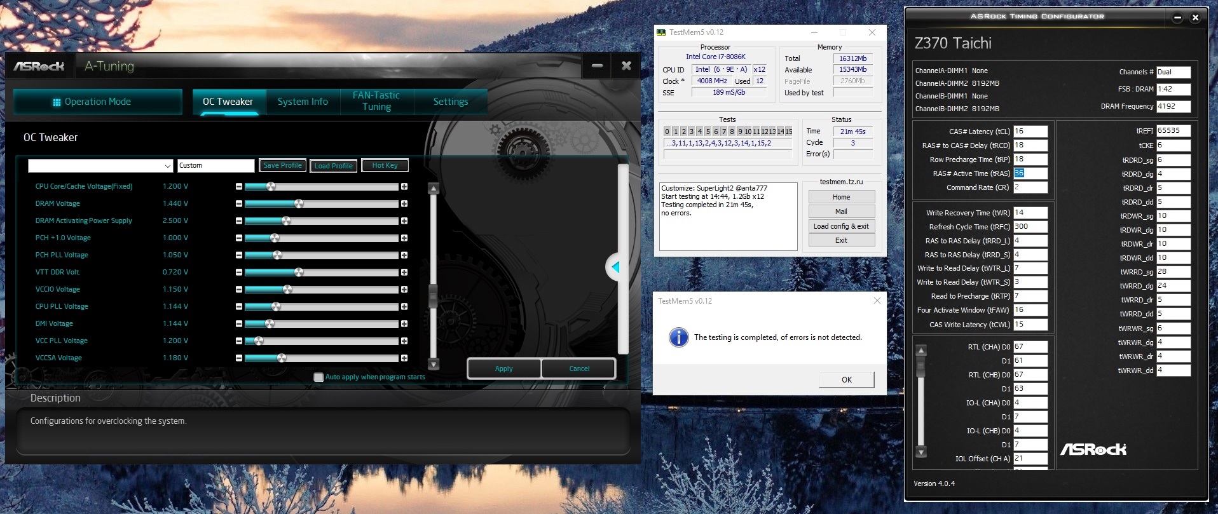This screenshot has width=1218, height=514.
Task: Decrease PCH +1.0 Voltage minus icon
Action: pos(239,238)
